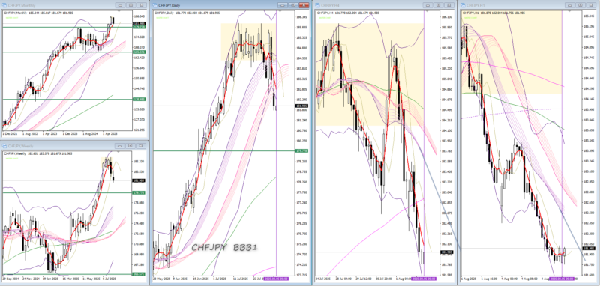Screen dimensions: 600x286
Task: Click "1 Aug 2022" on the Monthly time axis
Action: (x=29, y=135)
